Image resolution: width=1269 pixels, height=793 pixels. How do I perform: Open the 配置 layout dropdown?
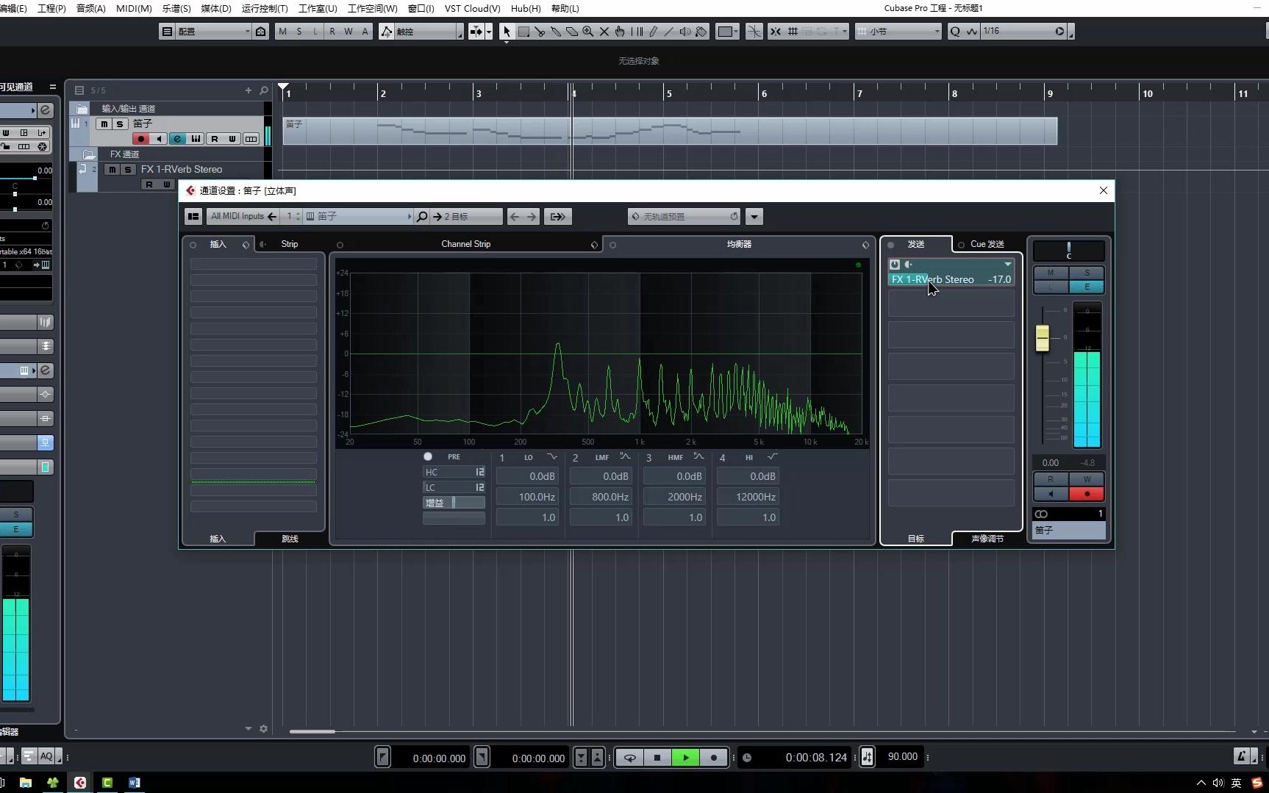[212, 32]
